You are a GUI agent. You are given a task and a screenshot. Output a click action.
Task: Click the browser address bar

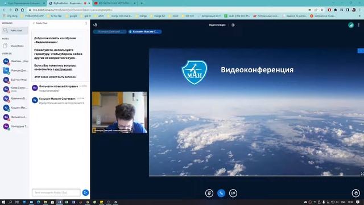[167, 10]
